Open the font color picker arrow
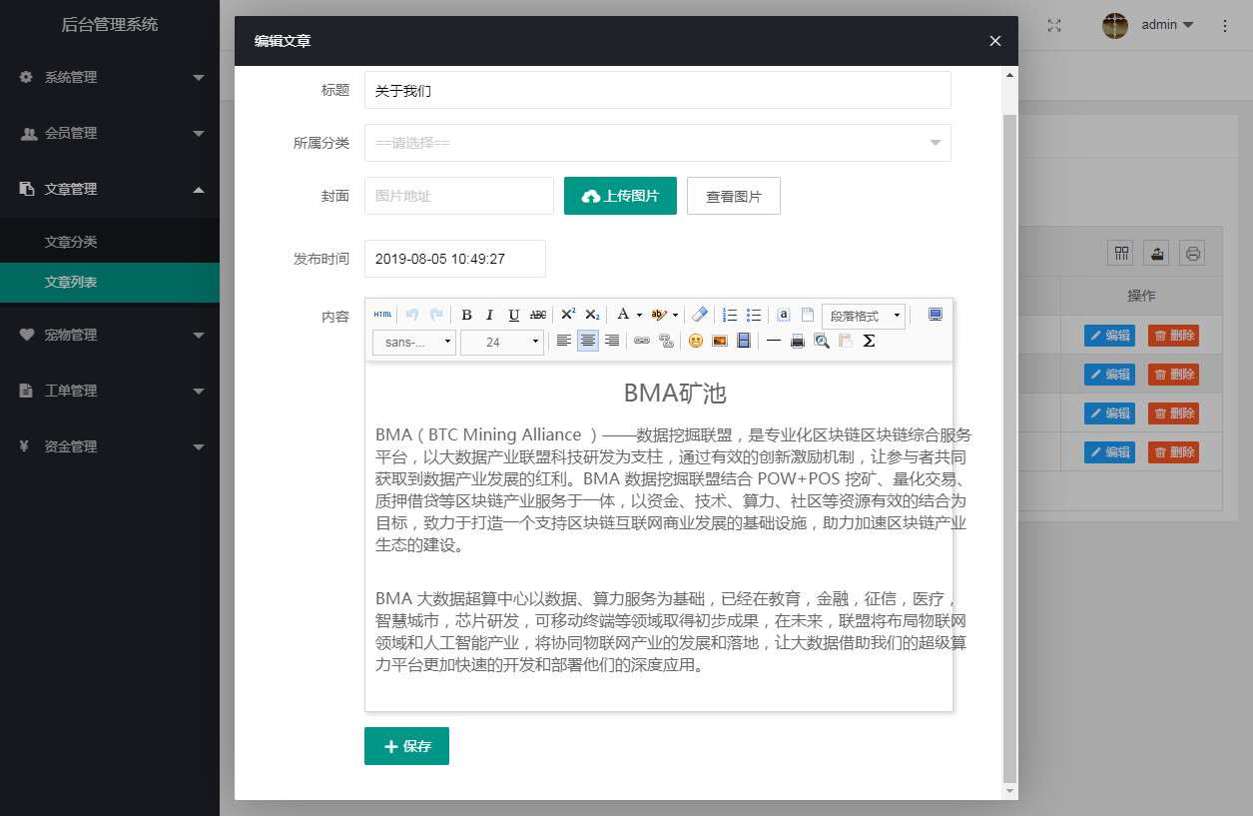The height and width of the screenshot is (816, 1253). click(x=639, y=316)
